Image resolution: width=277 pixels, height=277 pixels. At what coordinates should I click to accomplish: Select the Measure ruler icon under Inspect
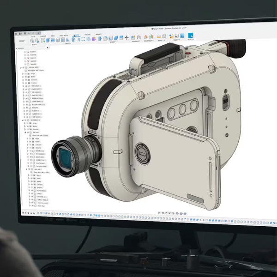point(159,36)
